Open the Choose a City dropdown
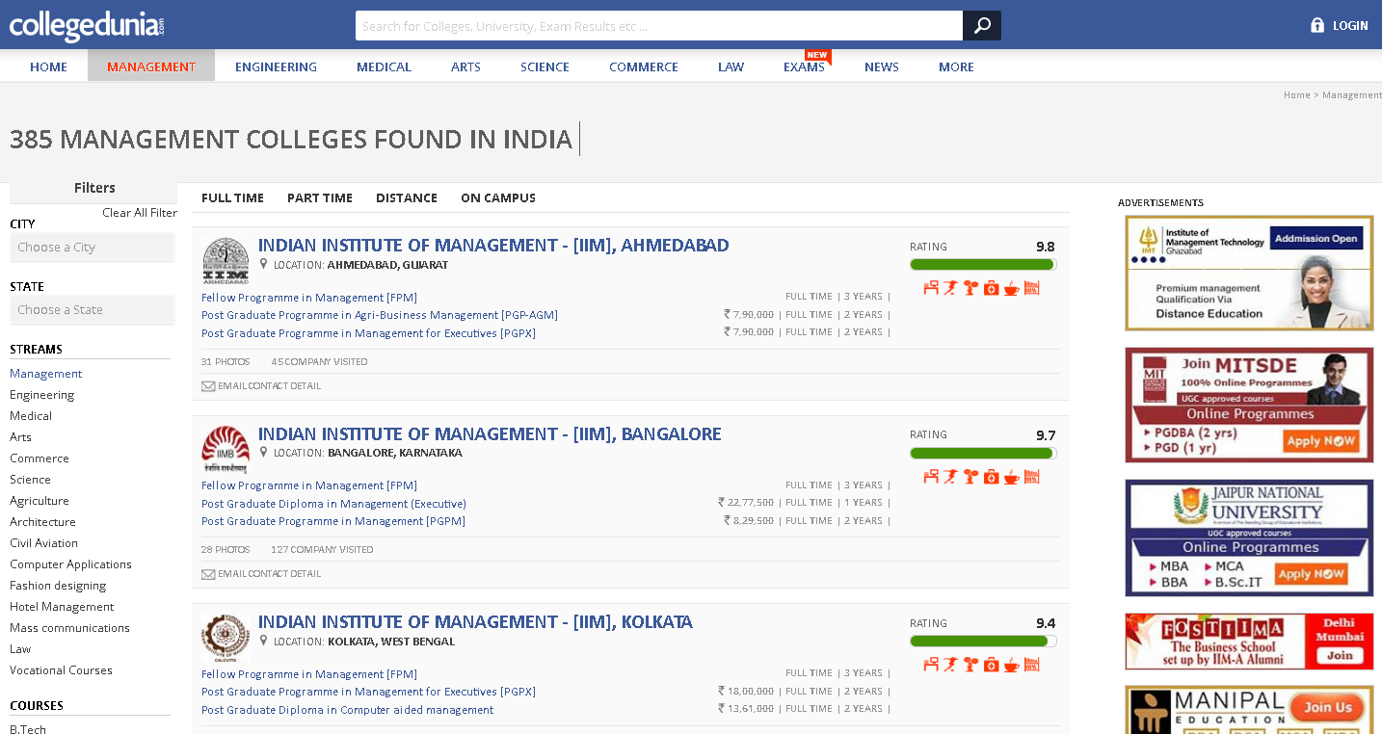1382x734 pixels. point(93,248)
